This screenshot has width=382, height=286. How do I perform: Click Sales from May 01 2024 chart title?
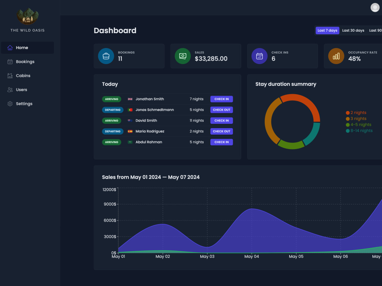click(x=151, y=177)
